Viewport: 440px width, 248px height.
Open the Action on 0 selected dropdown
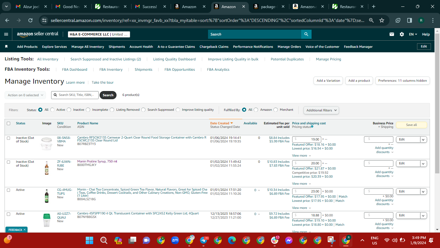click(x=25, y=95)
